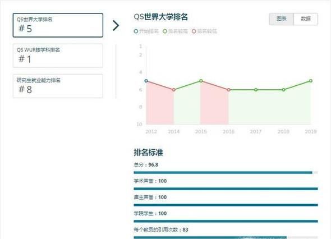The image size is (331, 239).
Task: Click the 雇主声誉：100 label
Action: tap(150, 197)
